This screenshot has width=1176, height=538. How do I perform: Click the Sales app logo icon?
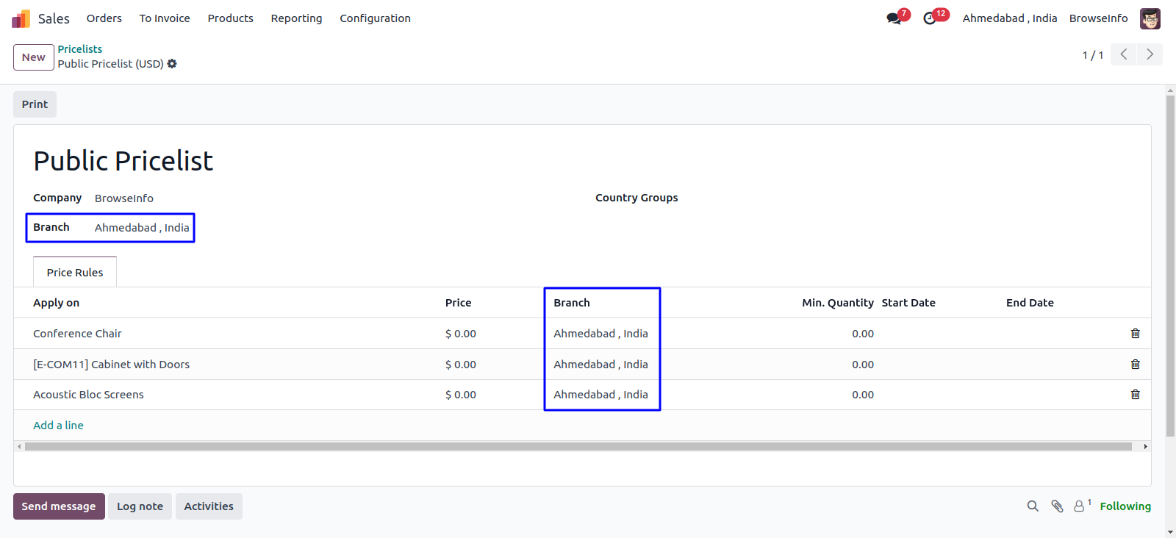21,18
